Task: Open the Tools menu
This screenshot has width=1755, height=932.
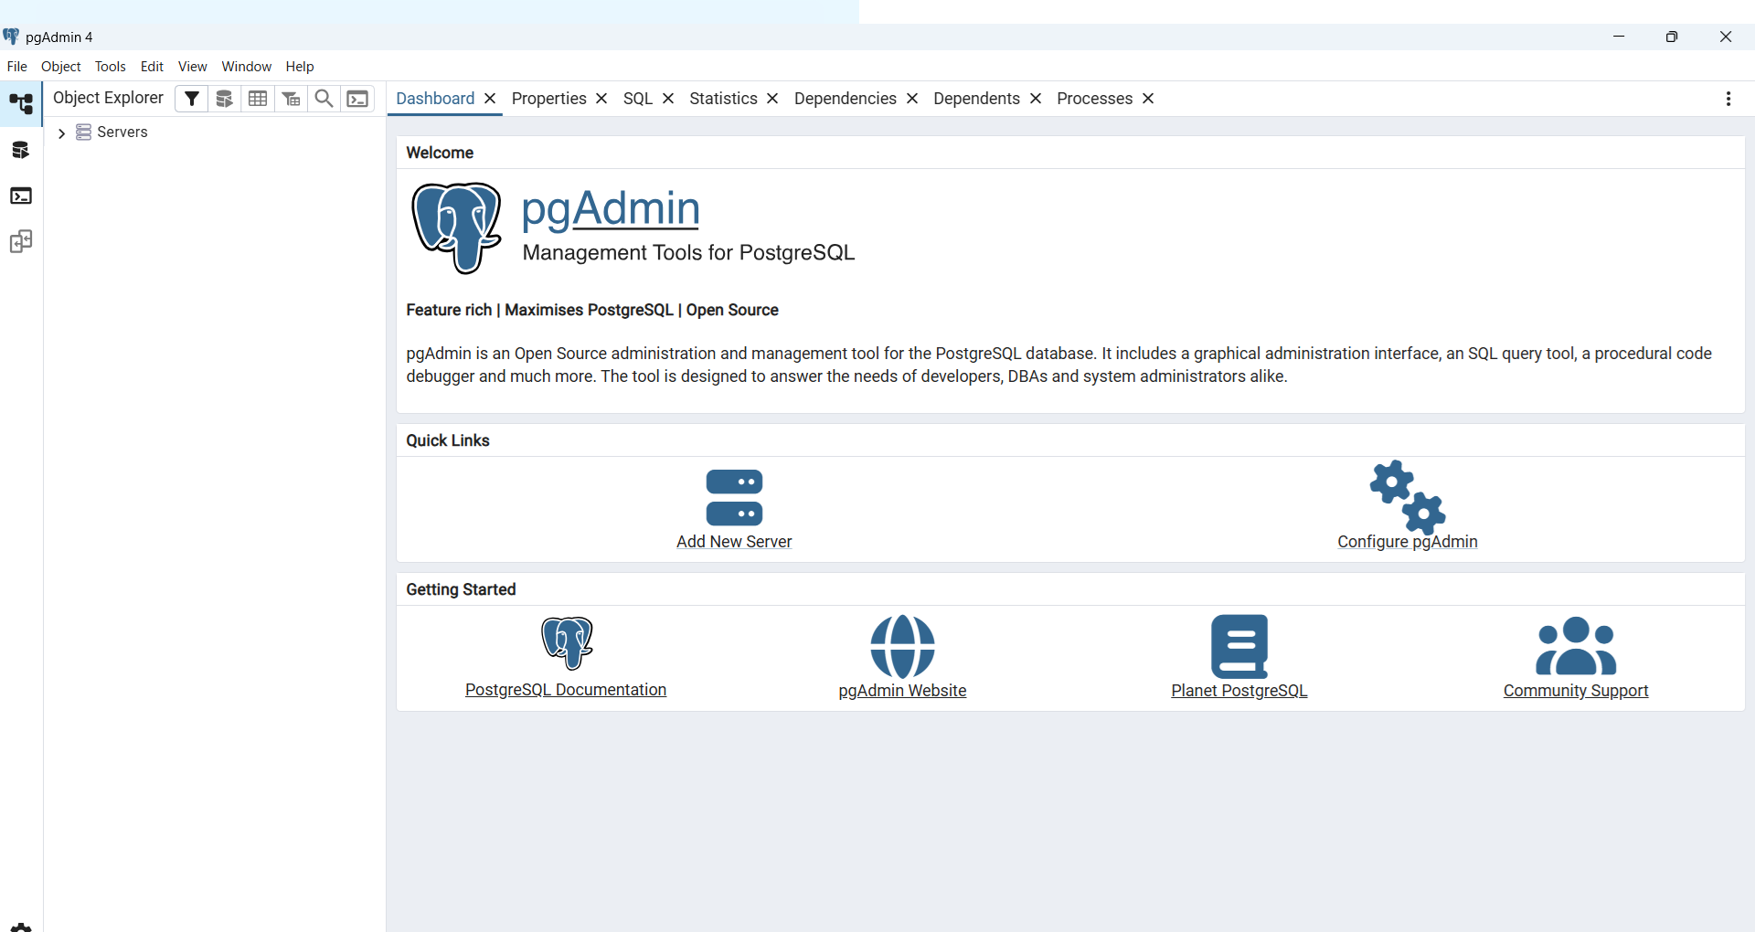Action: pyautogui.click(x=110, y=67)
